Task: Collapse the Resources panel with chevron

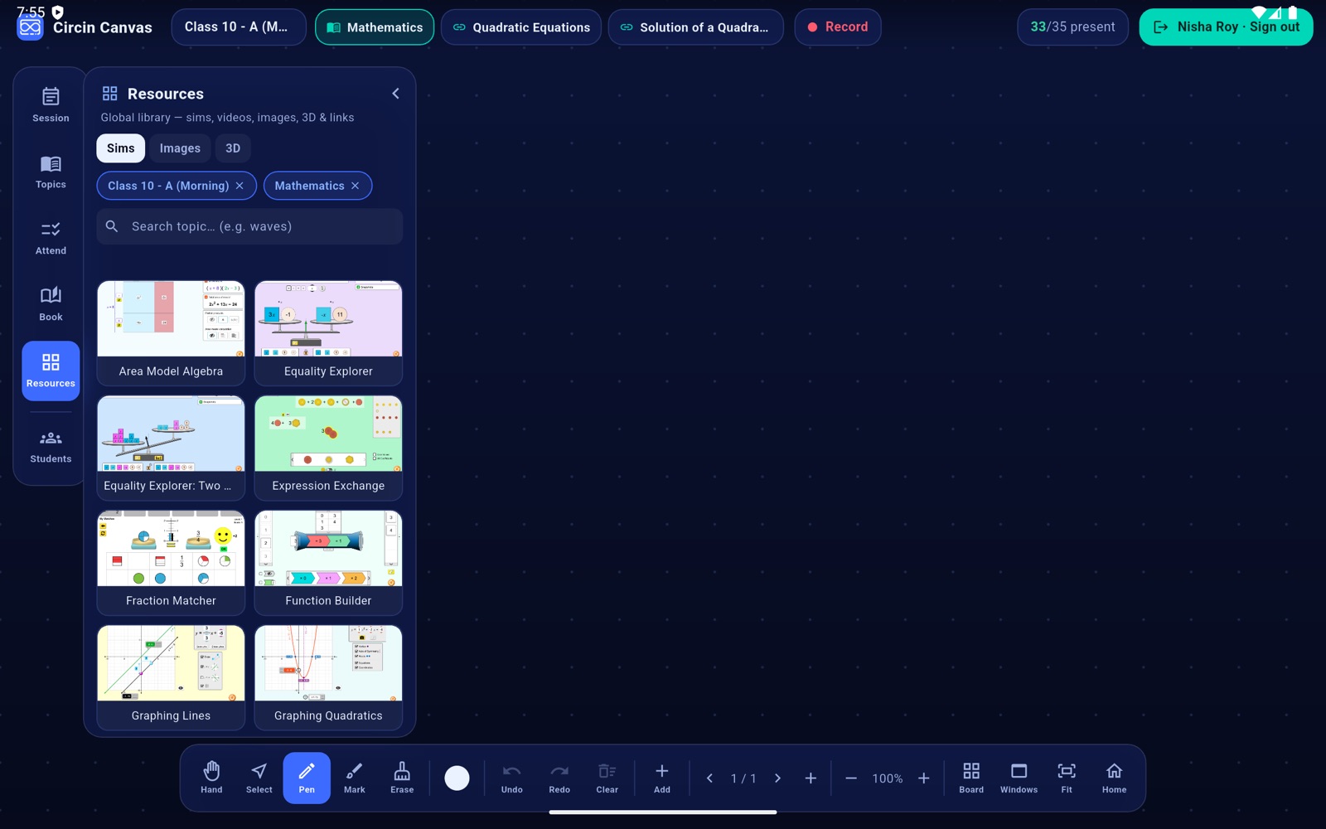Action: pyautogui.click(x=395, y=94)
